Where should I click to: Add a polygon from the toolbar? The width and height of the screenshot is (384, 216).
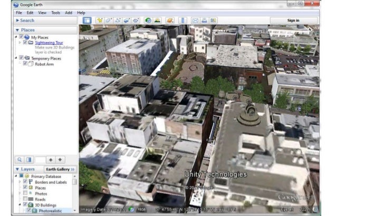coord(109,21)
